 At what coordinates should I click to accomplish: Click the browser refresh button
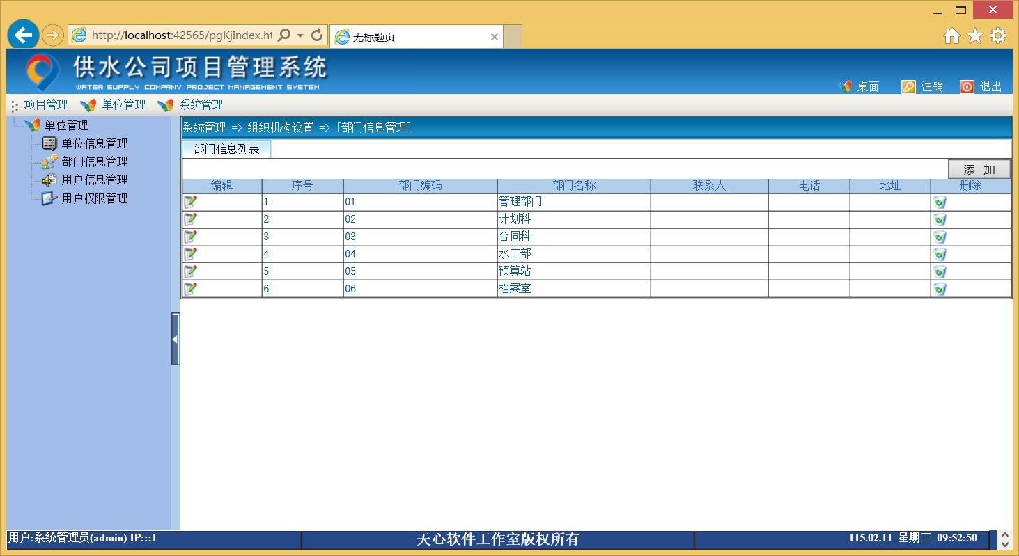[317, 35]
